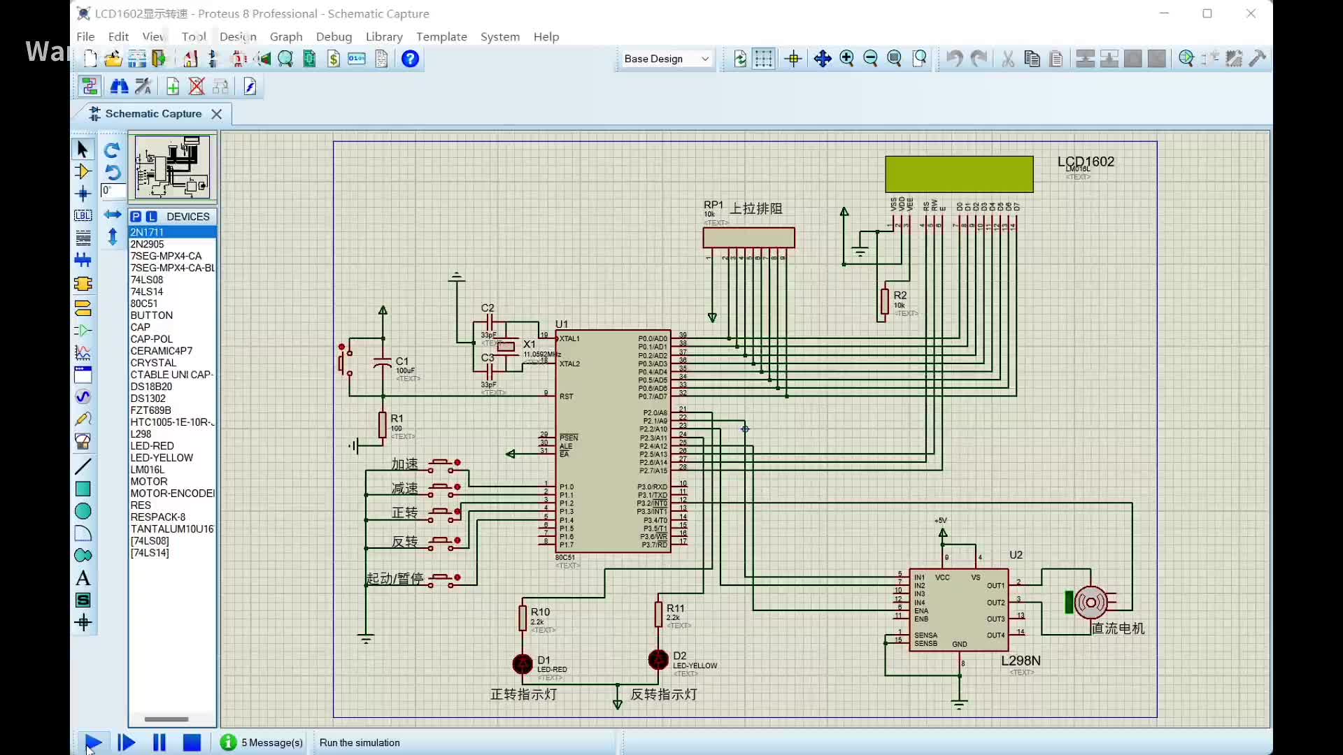
Task: Select LED-YELLOW in the devices list
Action: [x=172, y=458]
